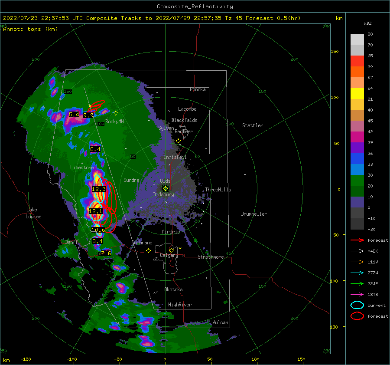The height and width of the screenshot is (365, 390).
Task: Click the Limestone label
Action: 82,168
